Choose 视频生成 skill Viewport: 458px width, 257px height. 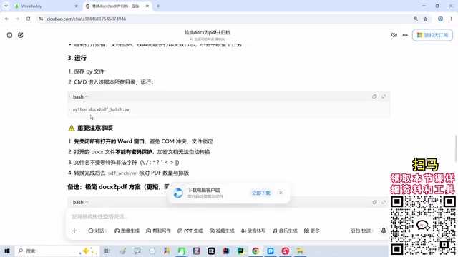coord(222,231)
